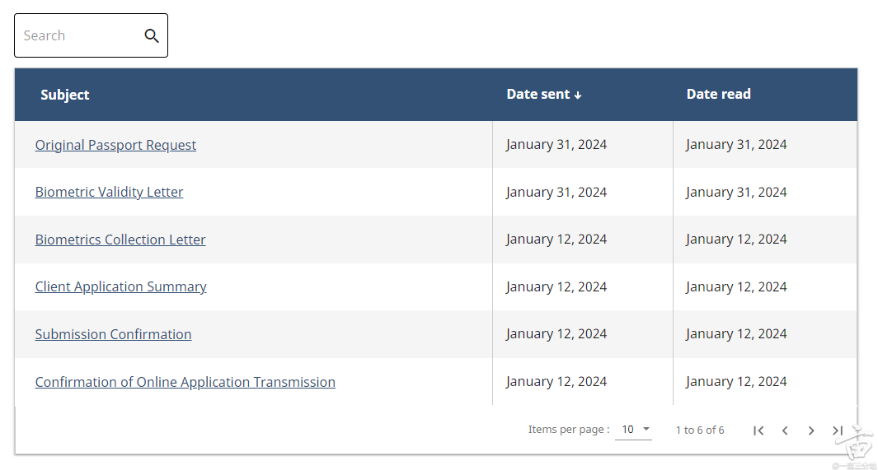Screen dimensions: 878x470
Task: Select Original Passport Request date sent cell
Action: tap(556, 145)
